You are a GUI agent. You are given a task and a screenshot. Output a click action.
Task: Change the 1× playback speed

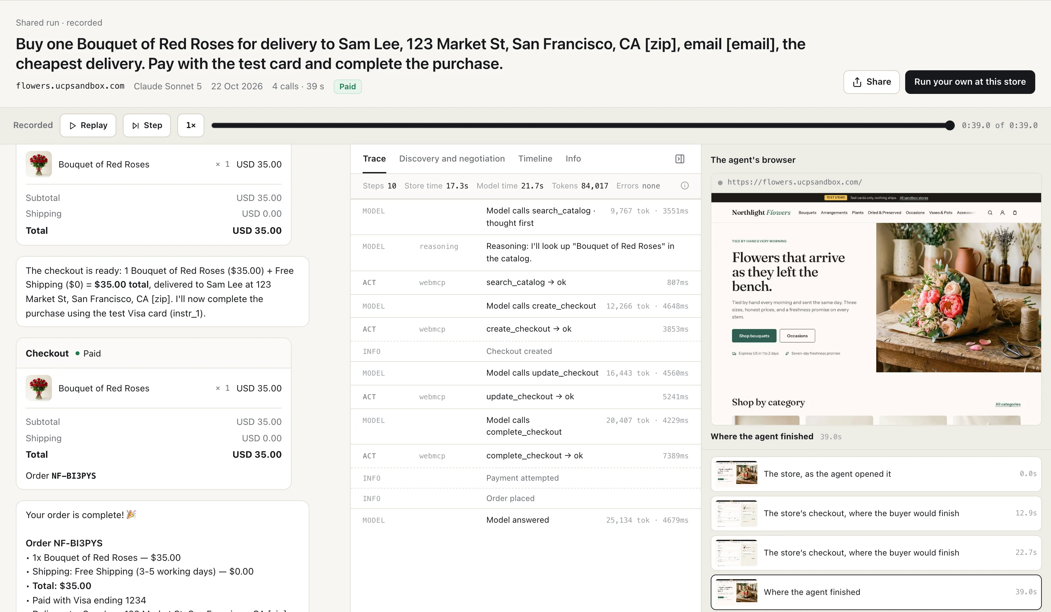tap(190, 125)
